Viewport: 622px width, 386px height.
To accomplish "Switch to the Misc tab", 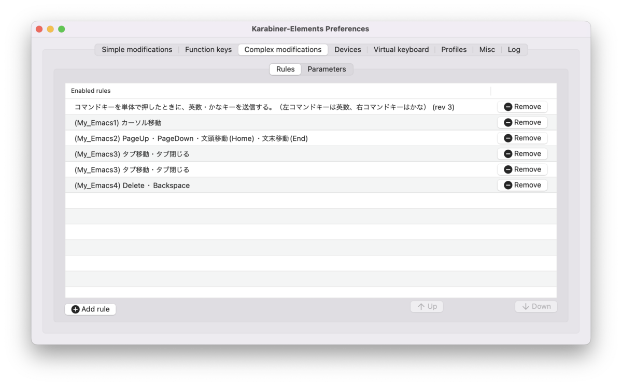I will tap(487, 50).
